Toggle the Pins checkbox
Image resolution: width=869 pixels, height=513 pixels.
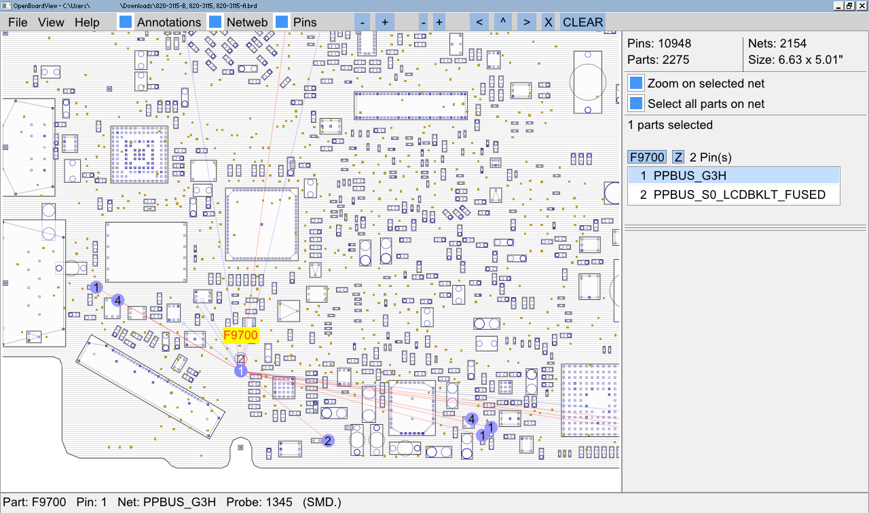(x=282, y=22)
